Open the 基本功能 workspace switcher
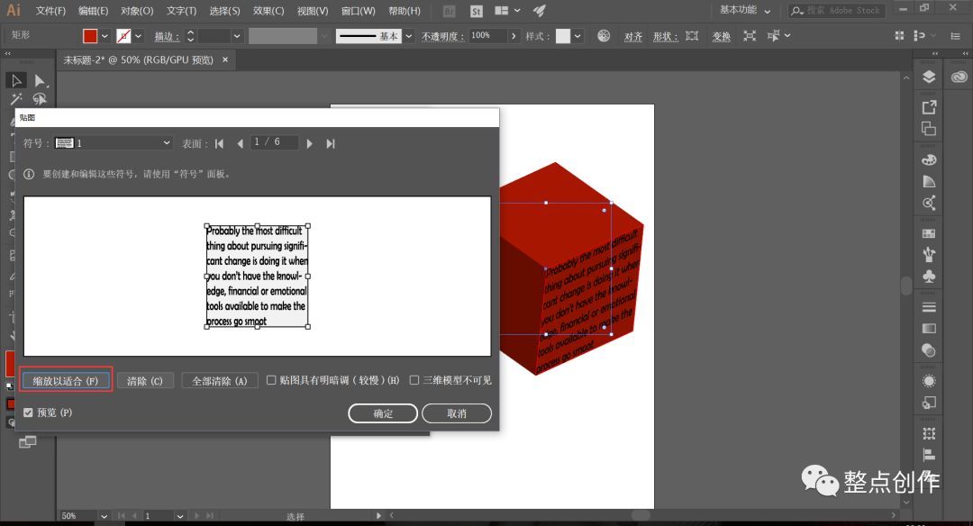 pos(745,10)
